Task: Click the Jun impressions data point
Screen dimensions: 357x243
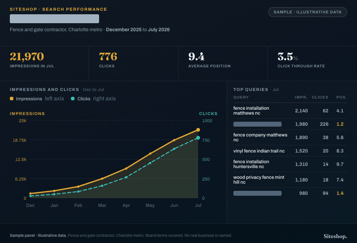Action: (x=174, y=140)
